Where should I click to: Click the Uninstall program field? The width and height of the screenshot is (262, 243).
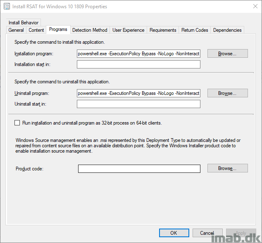coord(138,93)
